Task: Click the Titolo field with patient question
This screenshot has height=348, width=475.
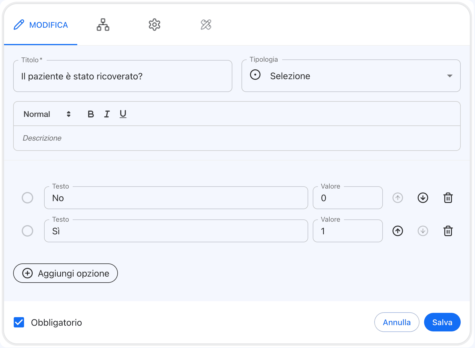Action: pos(123,76)
